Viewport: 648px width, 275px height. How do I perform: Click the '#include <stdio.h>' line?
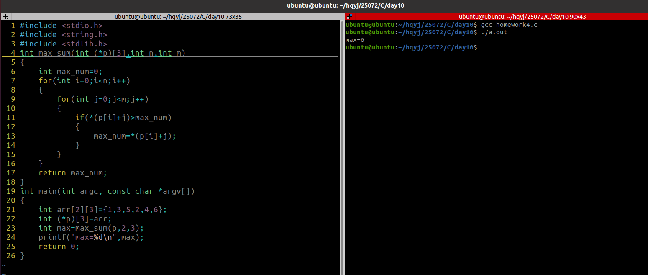61,26
